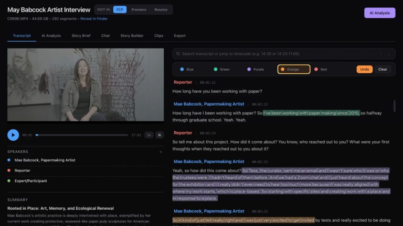Screen dimensions: 403x226
Task: Click 'So tell me about this project' question
Action: click(x=281, y=145)
